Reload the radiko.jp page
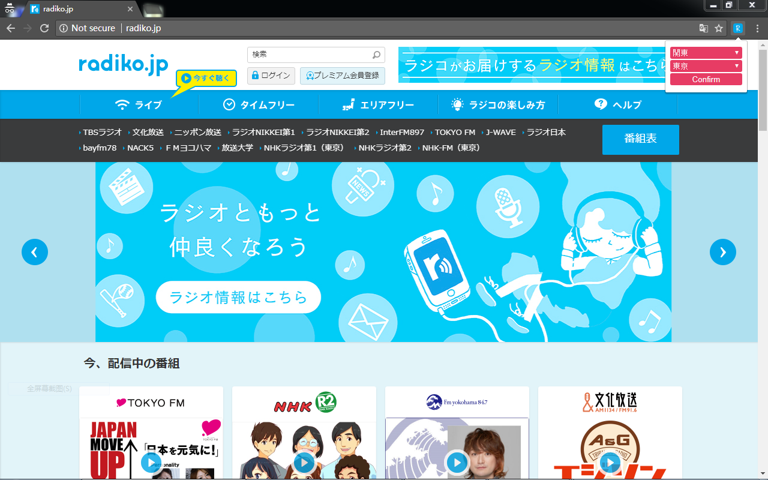Viewport: 768px width, 480px height. 44,28
